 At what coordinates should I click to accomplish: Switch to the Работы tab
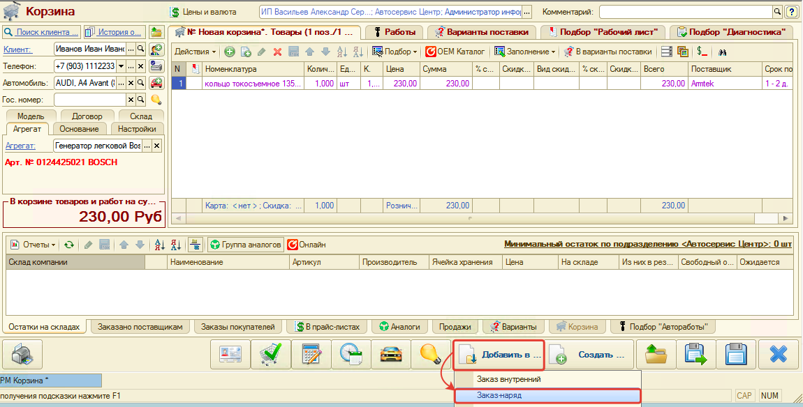395,32
